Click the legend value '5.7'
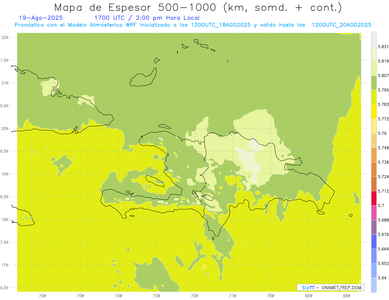The height and width of the screenshot is (300, 389). (x=381, y=206)
